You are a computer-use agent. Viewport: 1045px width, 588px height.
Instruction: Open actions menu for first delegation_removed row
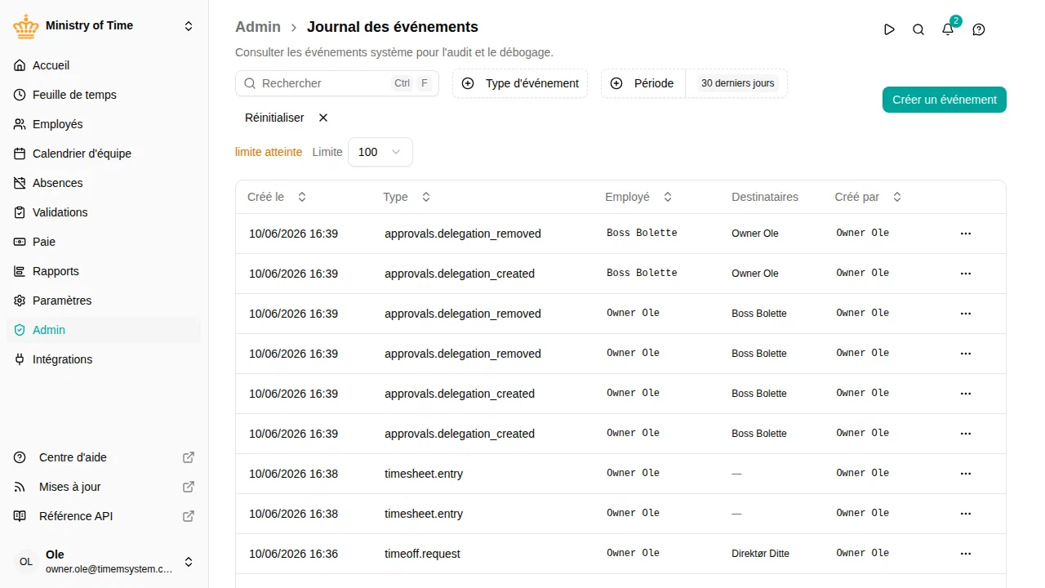[966, 234]
